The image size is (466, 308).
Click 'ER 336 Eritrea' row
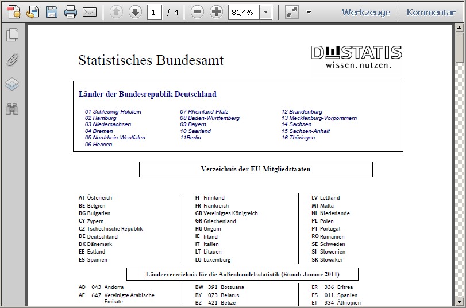point(332,287)
